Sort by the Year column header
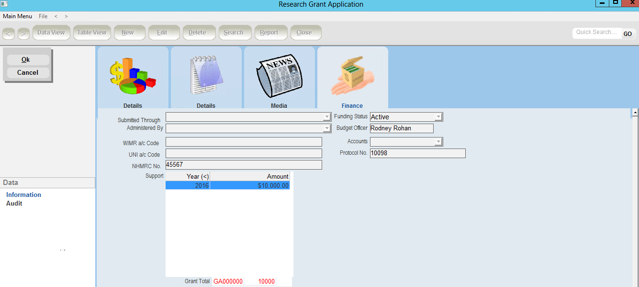This screenshot has height=287, width=639. pyautogui.click(x=188, y=176)
